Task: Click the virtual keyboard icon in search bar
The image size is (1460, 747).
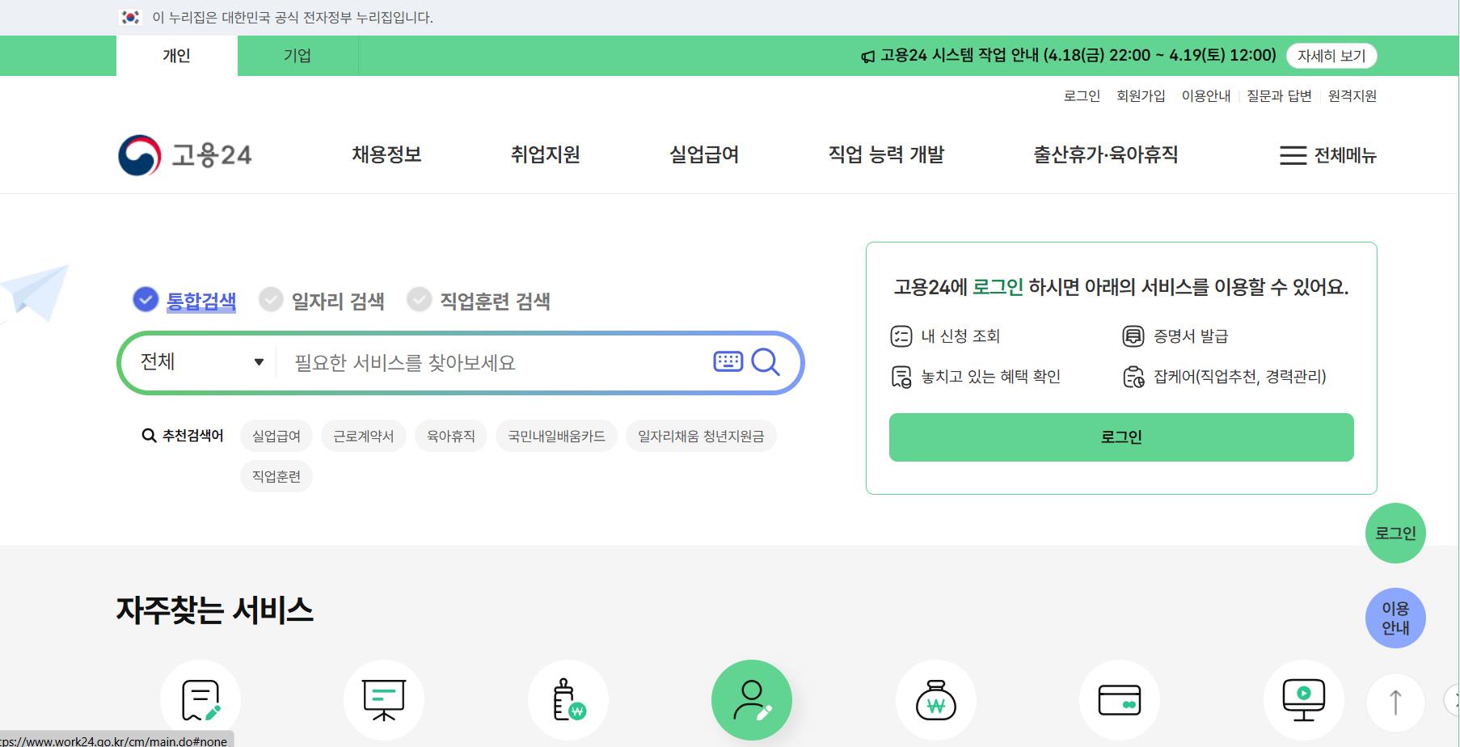Action: [728, 361]
